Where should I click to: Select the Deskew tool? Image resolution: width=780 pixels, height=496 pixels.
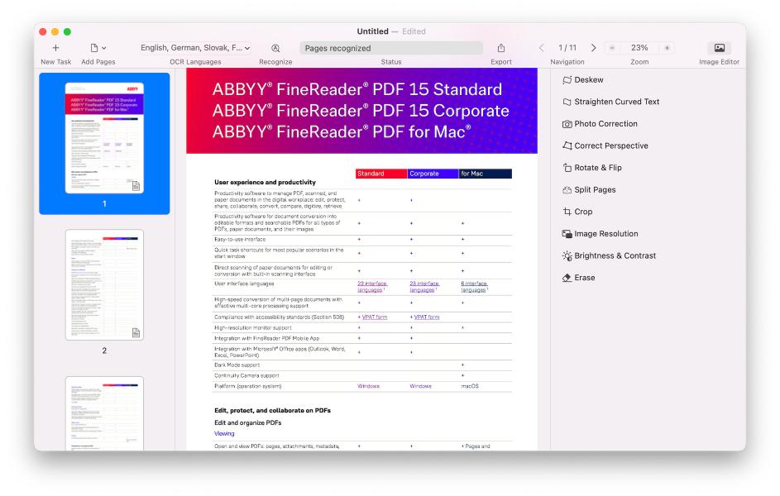pos(583,80)
